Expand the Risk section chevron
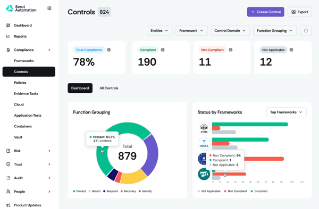Screen dimensions: 319x209 click(49, 151)
